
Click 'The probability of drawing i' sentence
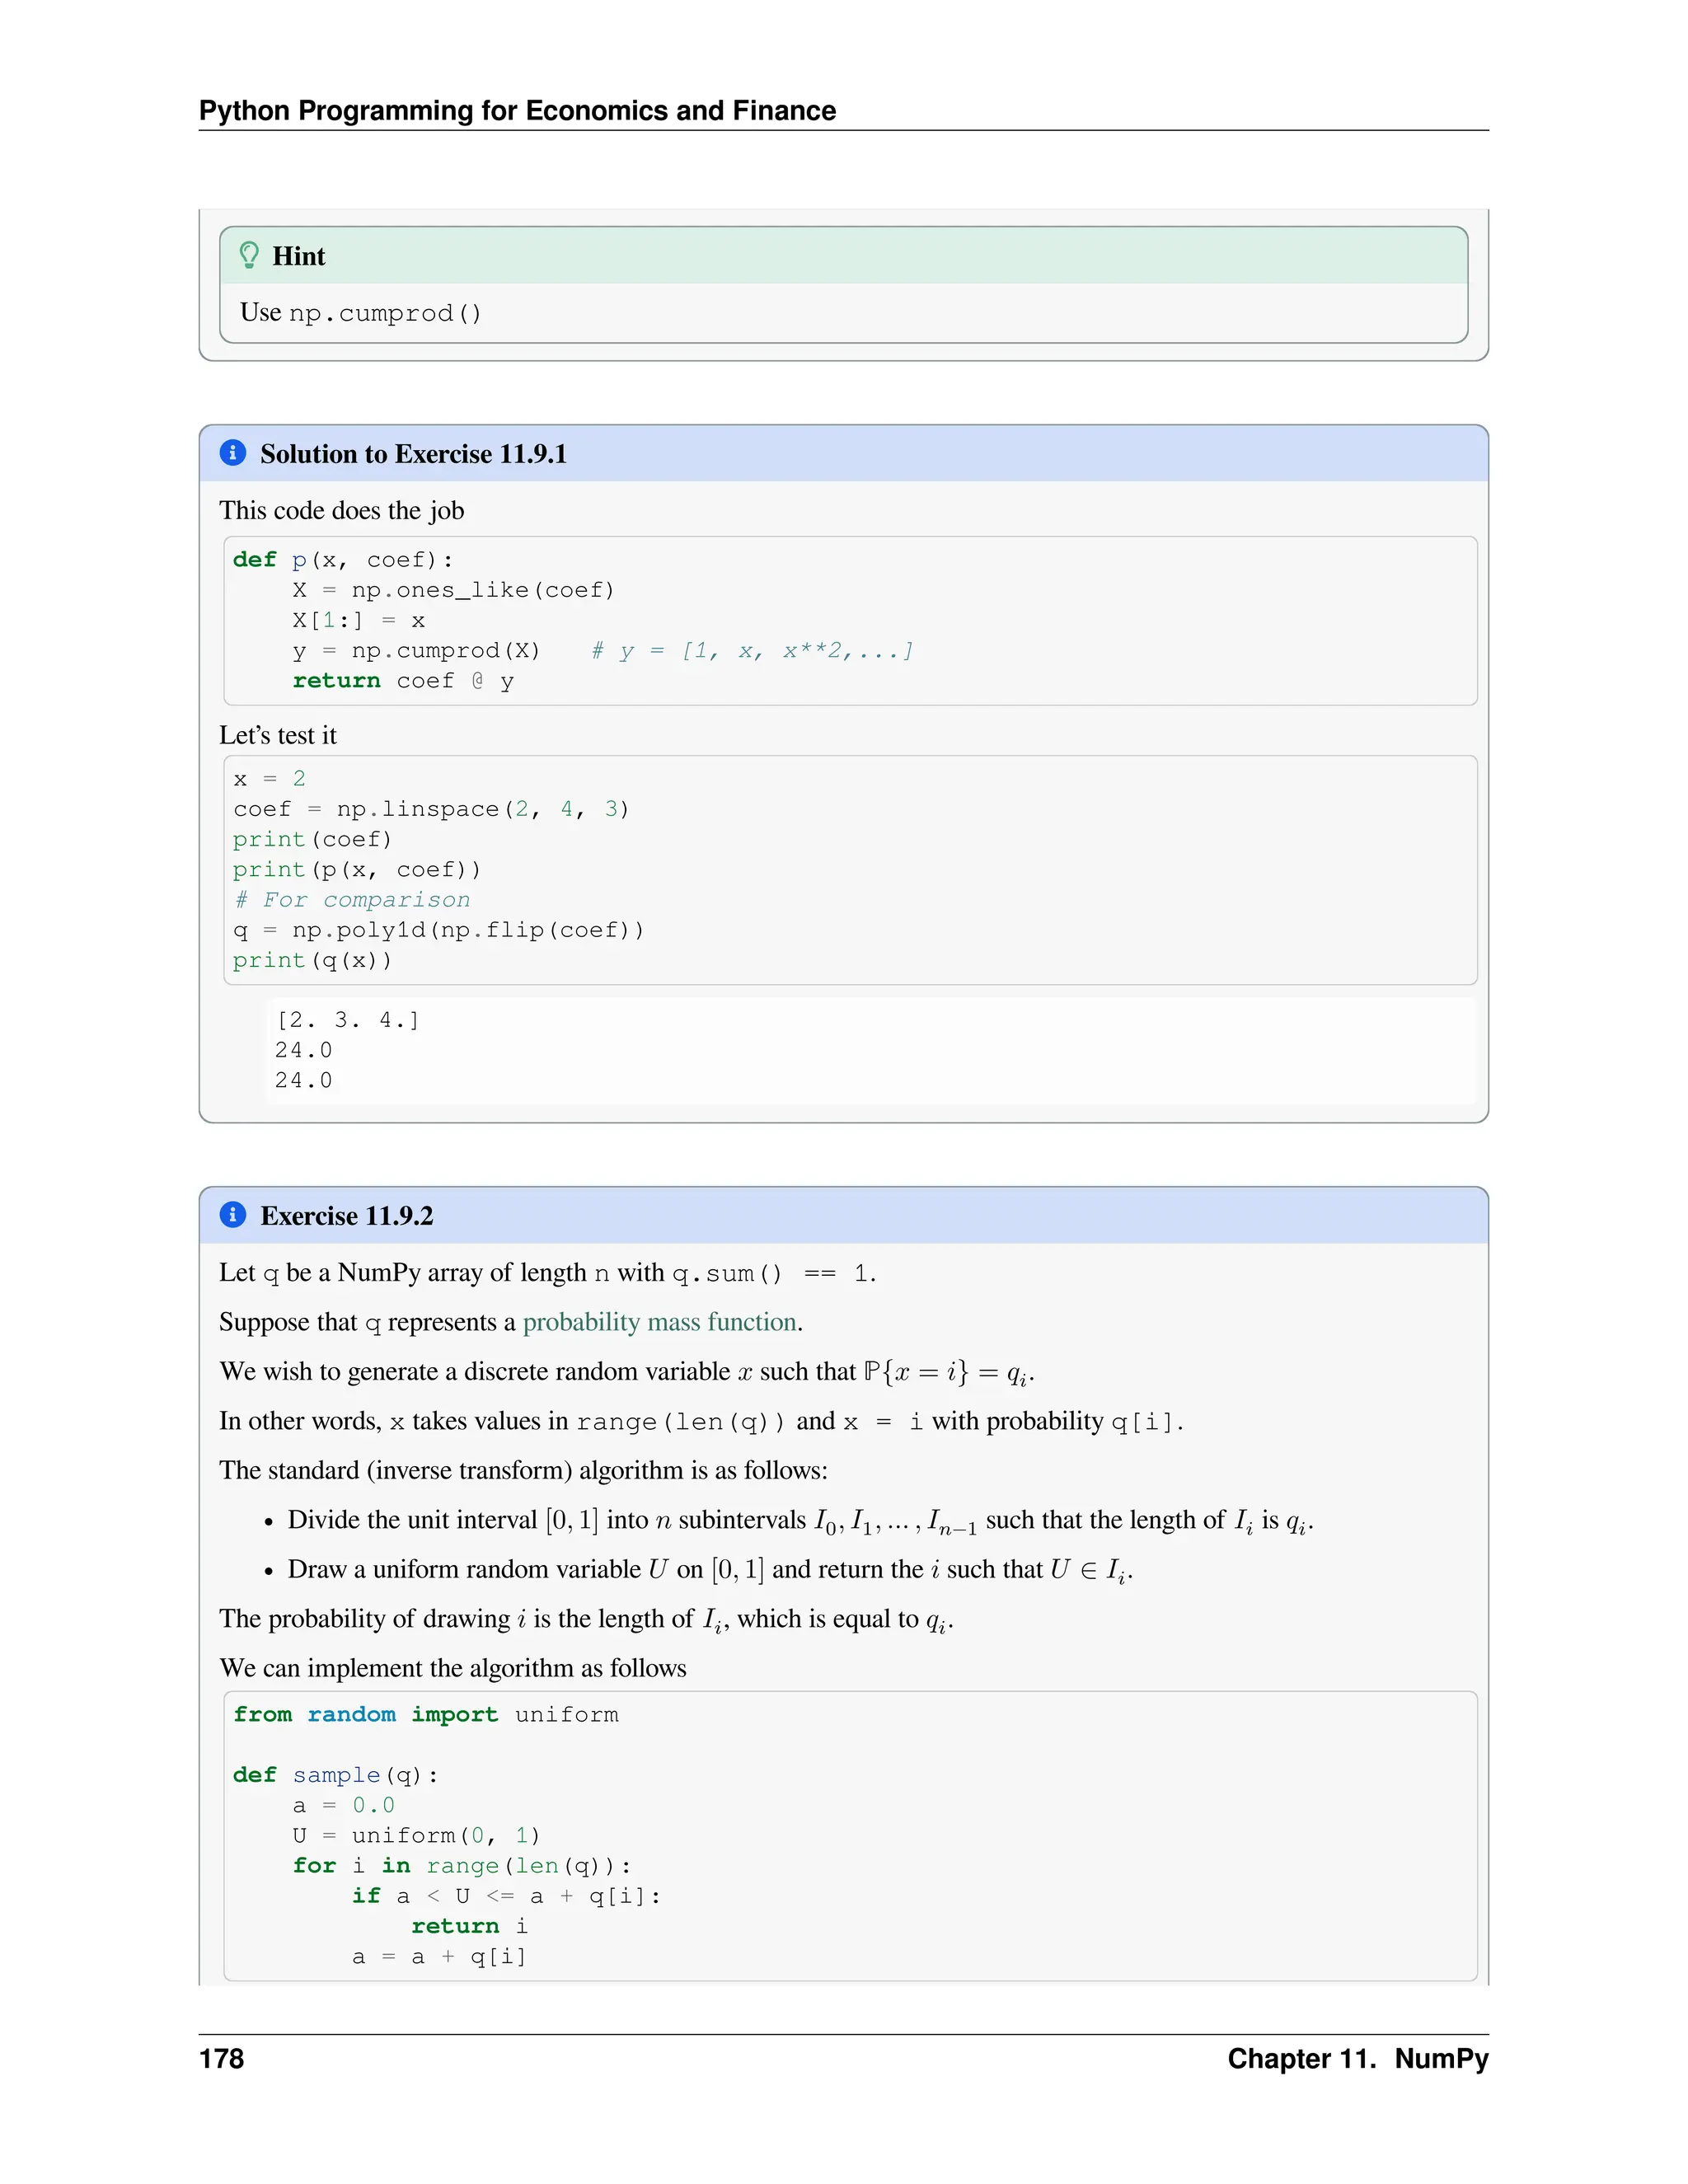[586, 1620]
